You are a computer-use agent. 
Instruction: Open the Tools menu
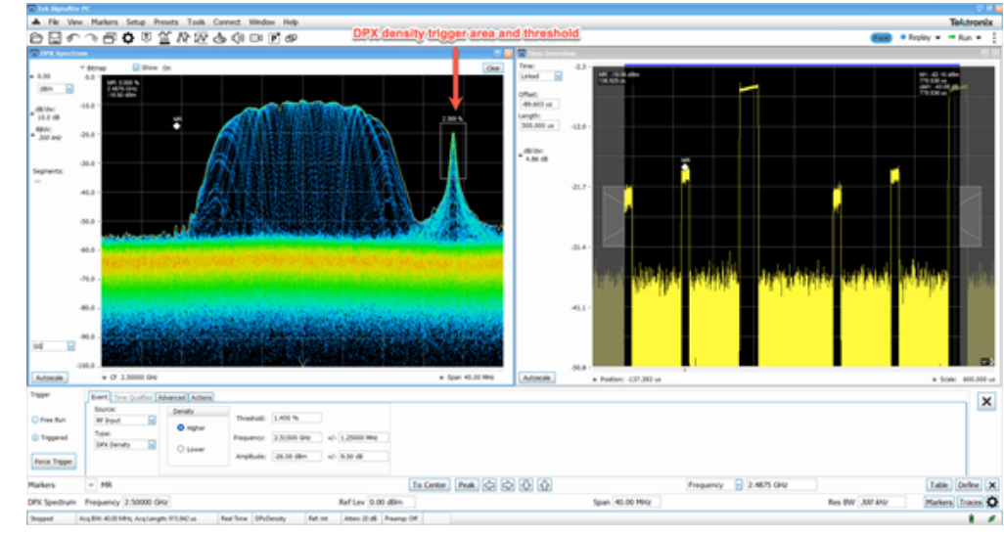pyautogui.click(x=196, y=22)
